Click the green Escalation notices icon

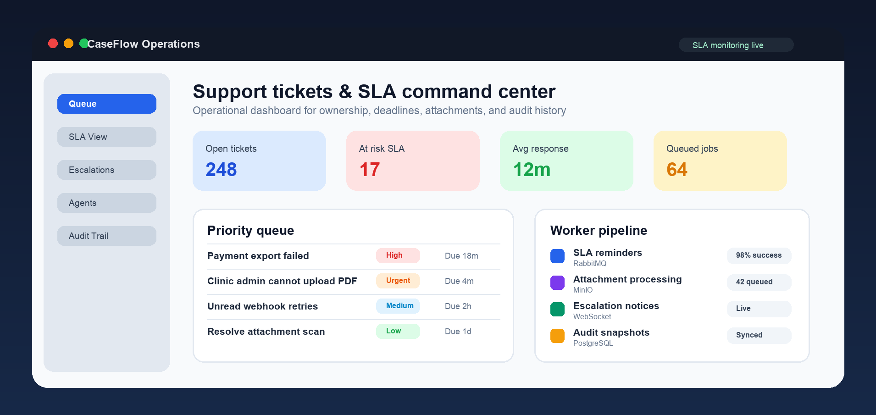pyautogui.click(x=557, y=310)
